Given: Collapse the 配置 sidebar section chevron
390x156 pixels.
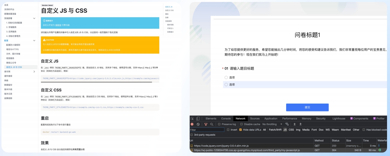Looking at the screenshot, I should tap(34, 40).
